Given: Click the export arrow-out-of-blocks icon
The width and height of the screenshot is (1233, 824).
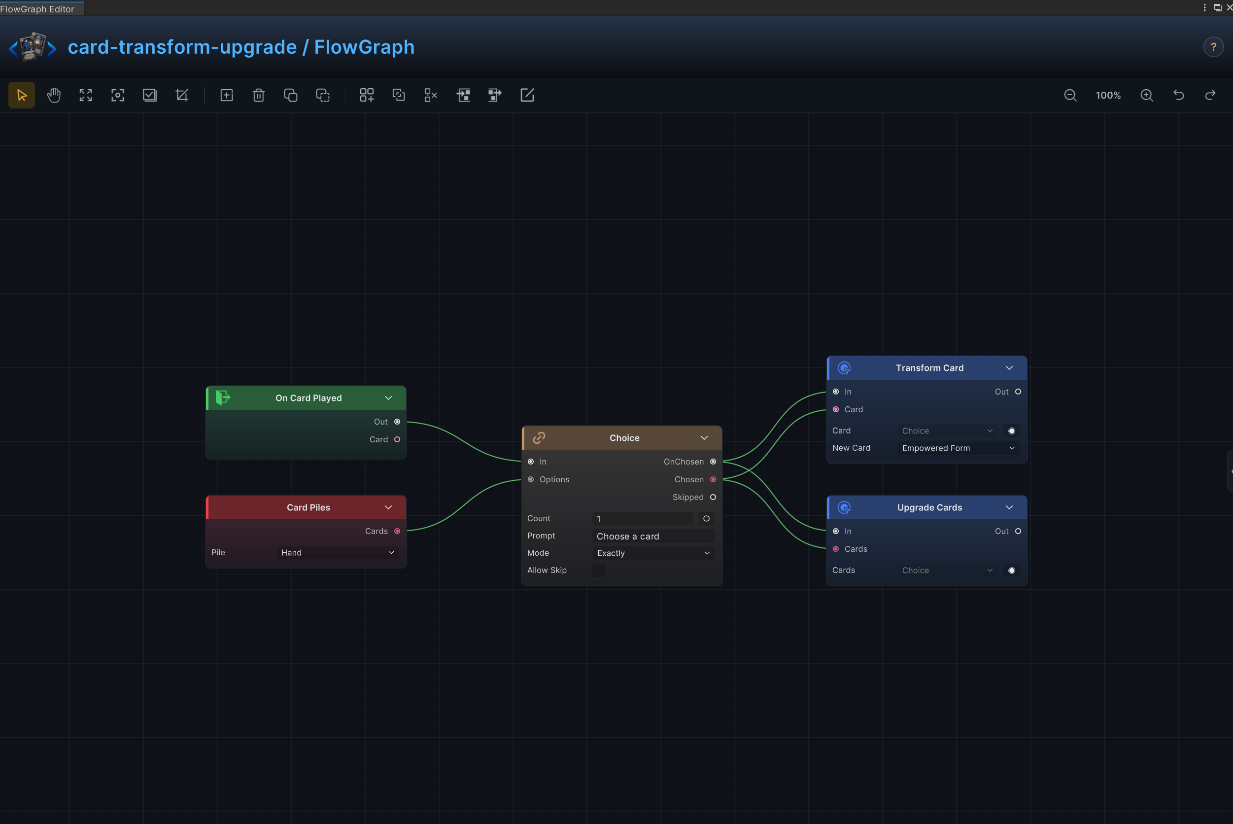Looking at the screenshot, I should click(495, 95).
